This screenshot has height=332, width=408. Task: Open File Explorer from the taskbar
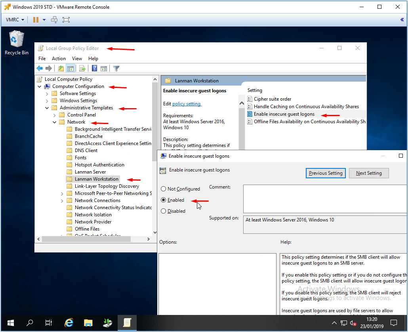(x=88, y=323)
